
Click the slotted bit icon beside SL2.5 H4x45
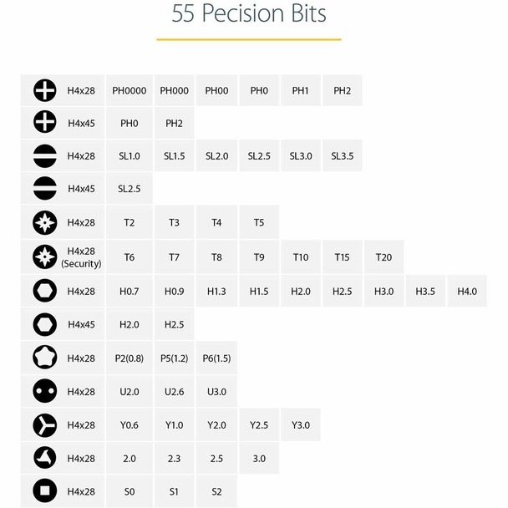point(44,189)
